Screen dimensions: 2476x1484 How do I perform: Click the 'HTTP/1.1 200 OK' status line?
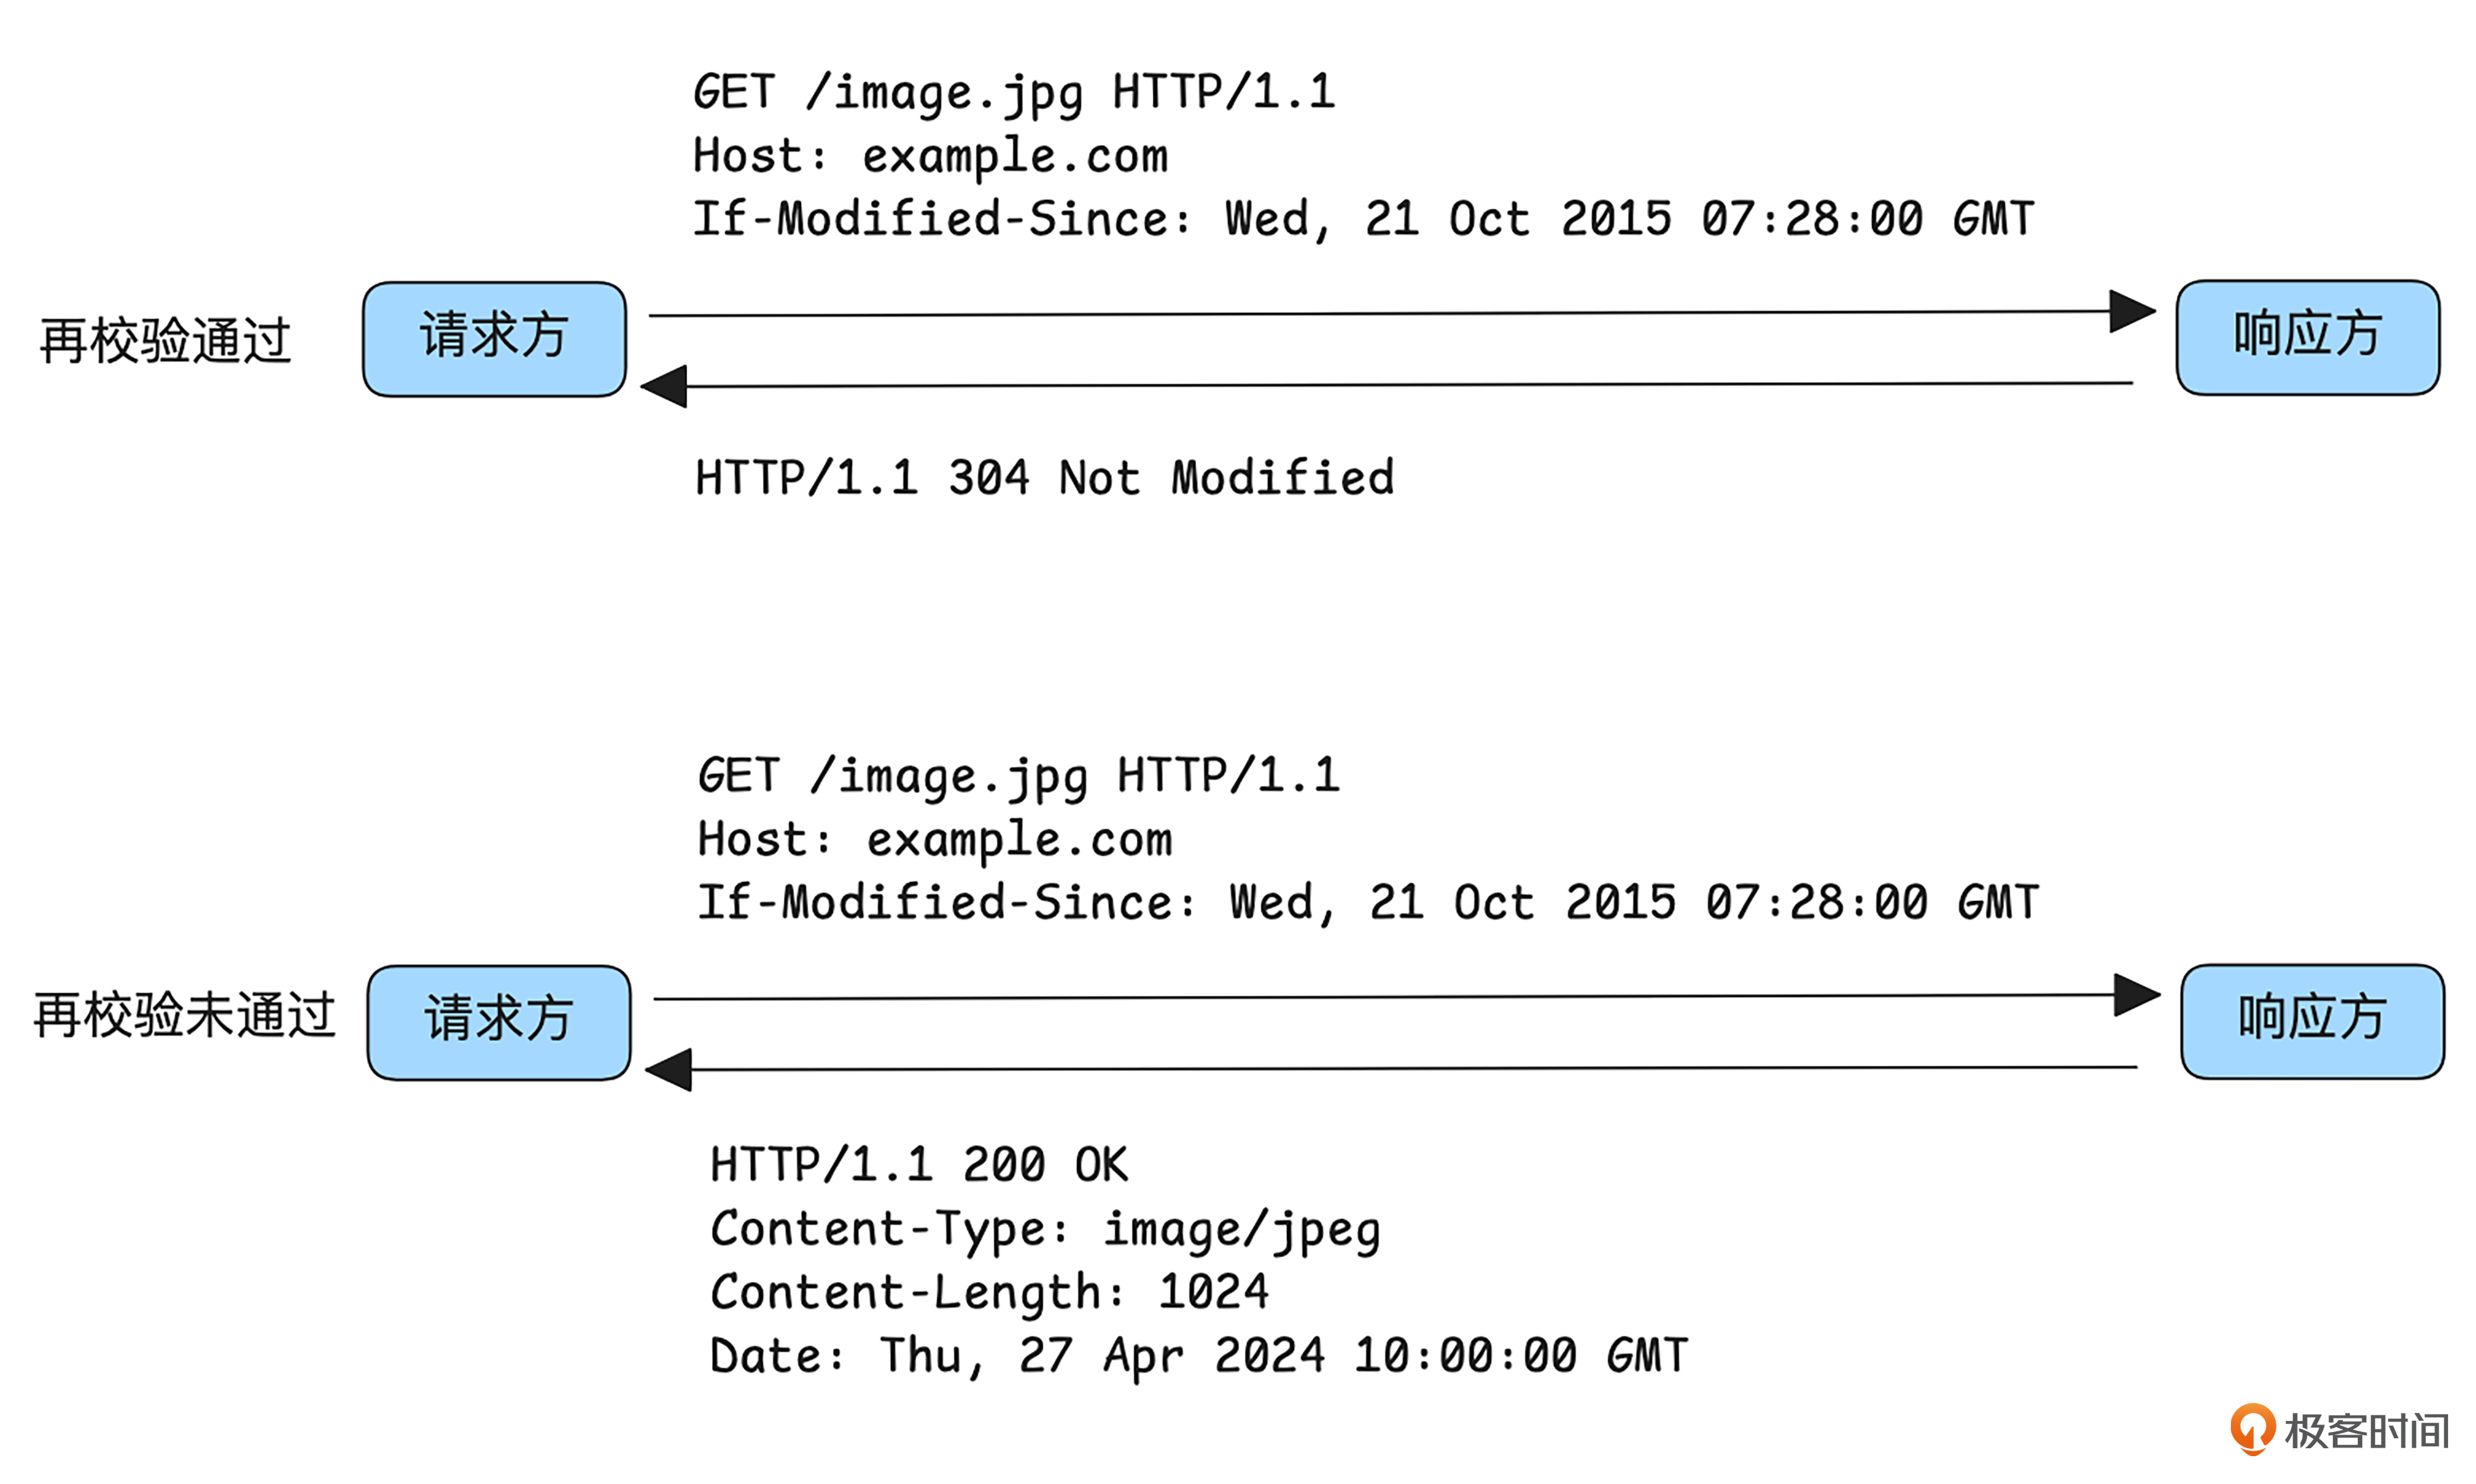pyautogui.click(x=919, y=1165)
